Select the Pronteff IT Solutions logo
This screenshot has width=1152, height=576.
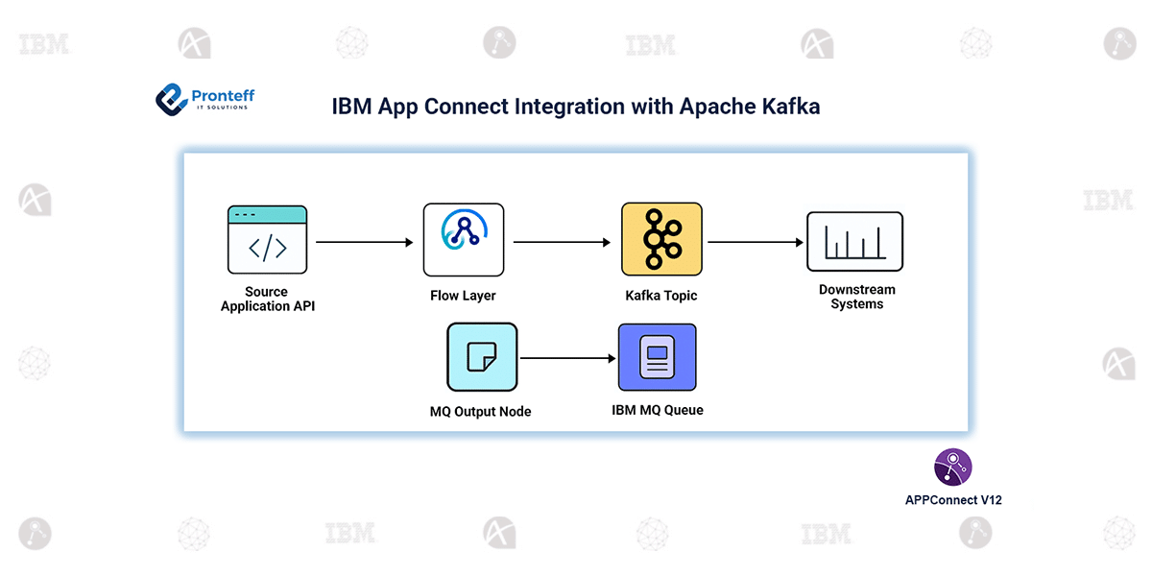pyautogui.click(x=204, y=97)
